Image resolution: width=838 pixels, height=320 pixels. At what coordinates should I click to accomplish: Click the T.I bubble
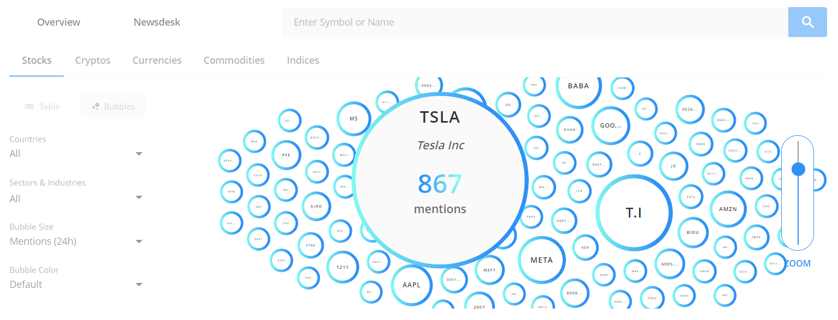[x=634, y=213]
